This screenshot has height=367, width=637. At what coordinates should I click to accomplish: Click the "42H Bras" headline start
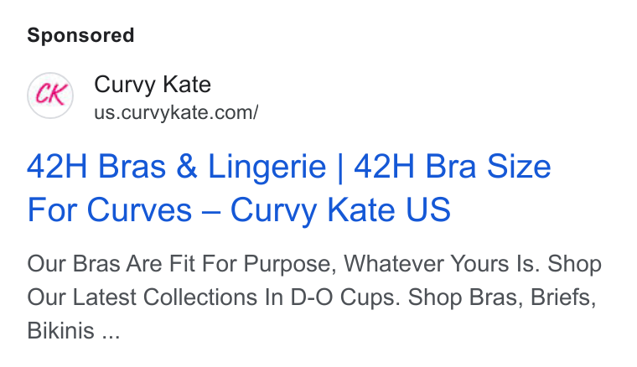point(96,167)
